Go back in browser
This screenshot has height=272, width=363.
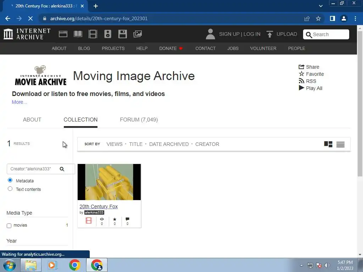point(8,18)
